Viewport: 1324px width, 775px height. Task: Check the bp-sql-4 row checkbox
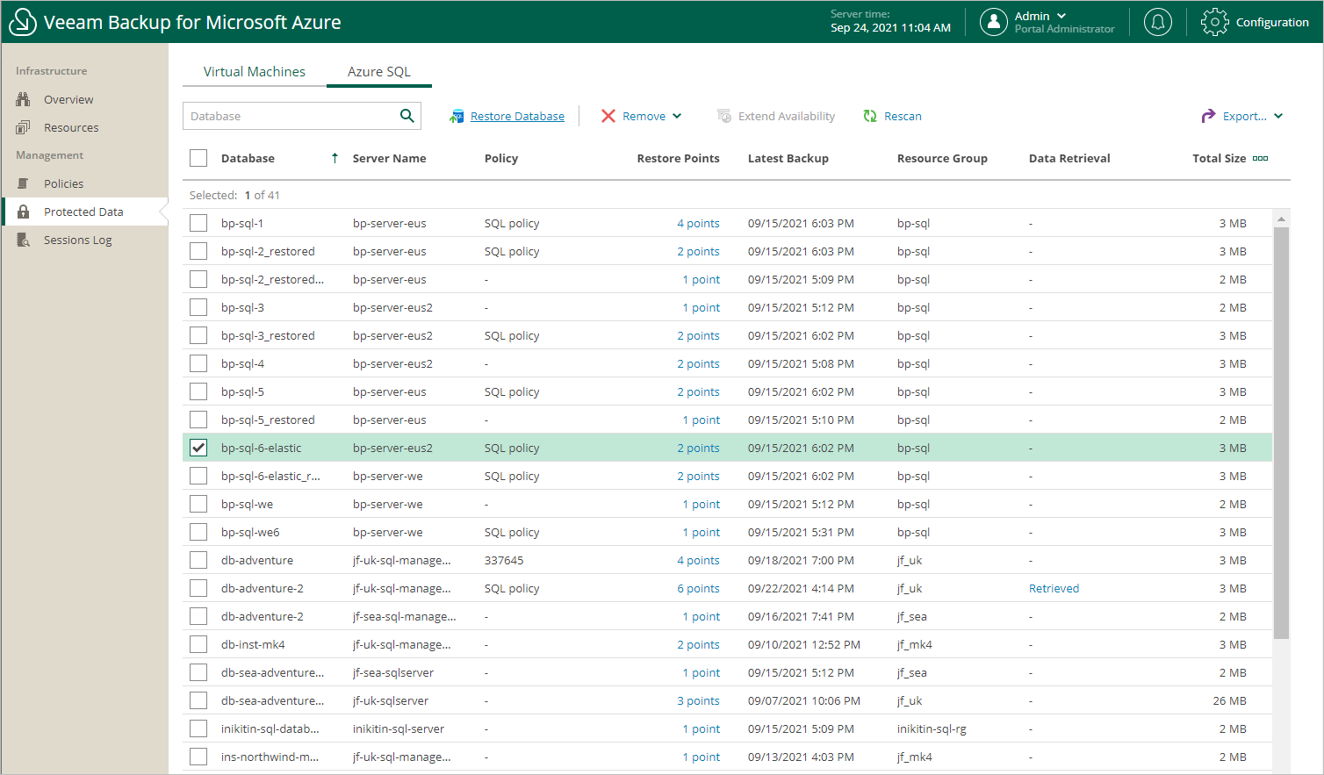tap(198, 363)
